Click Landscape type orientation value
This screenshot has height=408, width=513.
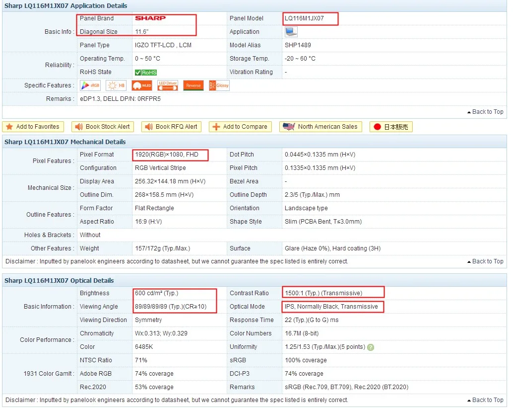[306, 208]
